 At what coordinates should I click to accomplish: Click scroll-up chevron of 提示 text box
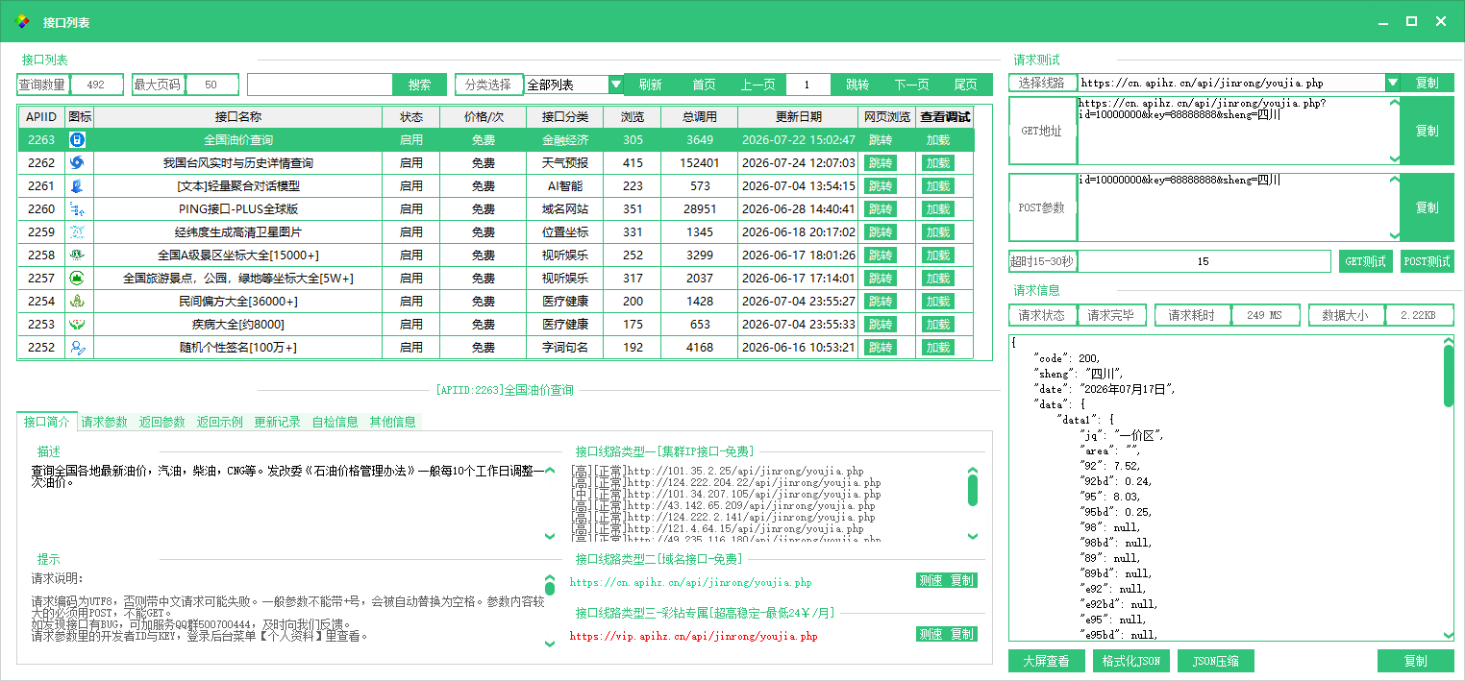550,578
